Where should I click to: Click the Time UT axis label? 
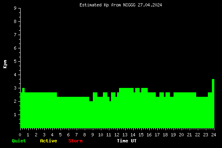pyautogui.click(x=127, y=141)
